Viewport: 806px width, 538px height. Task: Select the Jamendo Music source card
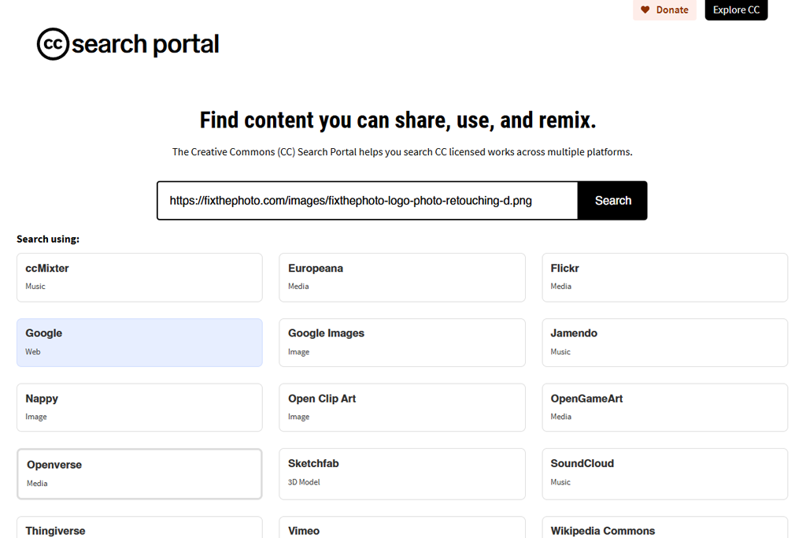pyautogui.click(x=664, y=343)
